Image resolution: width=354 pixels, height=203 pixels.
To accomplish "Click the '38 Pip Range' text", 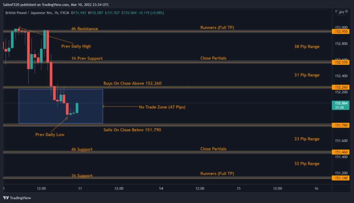I will click(x=307, y=47).
